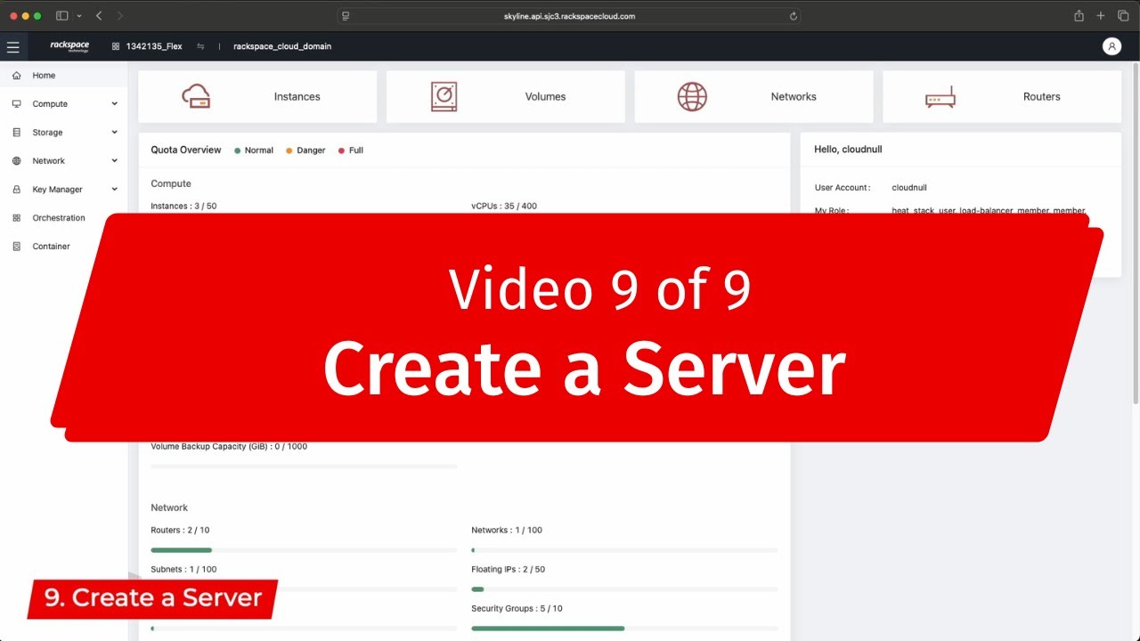The image size is (1140, 641).
Task: Open Safari tab group dropdown arrow
Action: pos(79,16)
